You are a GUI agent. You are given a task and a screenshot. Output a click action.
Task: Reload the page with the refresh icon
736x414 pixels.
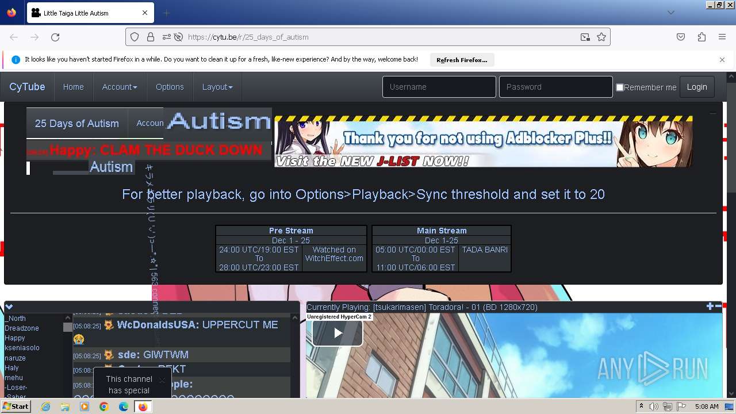[x=55, y=37]
